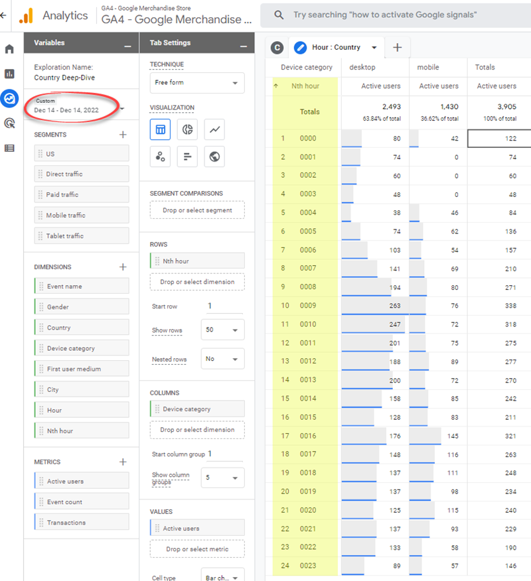Add a new segment with plus

pyautogui.click(x=123, y=135)
